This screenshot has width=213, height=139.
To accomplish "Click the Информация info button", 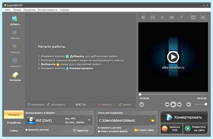I will pyautogui.click(x=36, y=104).
